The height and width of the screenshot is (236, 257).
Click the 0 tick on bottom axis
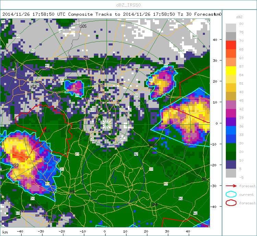pyautogui.click(x=105, y=232)
